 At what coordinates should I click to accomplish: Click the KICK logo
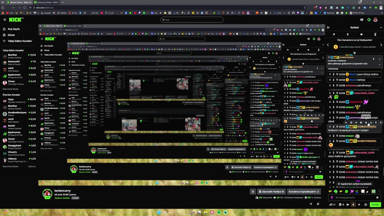click(16, 19)
